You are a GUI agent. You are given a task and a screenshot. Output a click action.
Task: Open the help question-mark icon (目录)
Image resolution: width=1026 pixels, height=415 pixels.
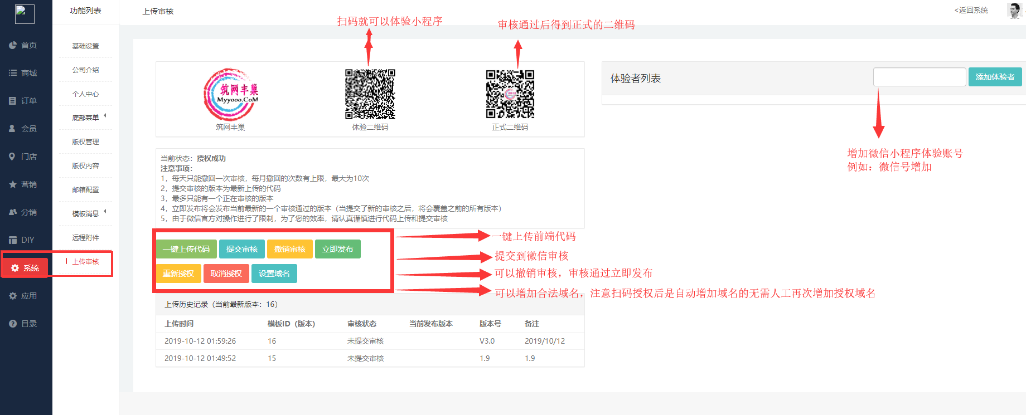13,324
